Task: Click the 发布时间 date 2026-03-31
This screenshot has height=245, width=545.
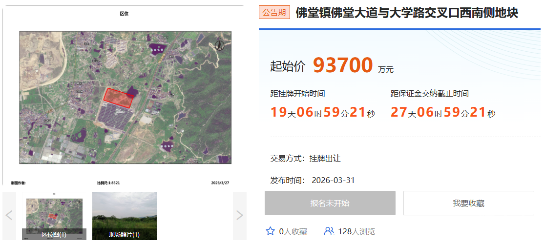Action: pyautogui.click(x=333, y=180)
